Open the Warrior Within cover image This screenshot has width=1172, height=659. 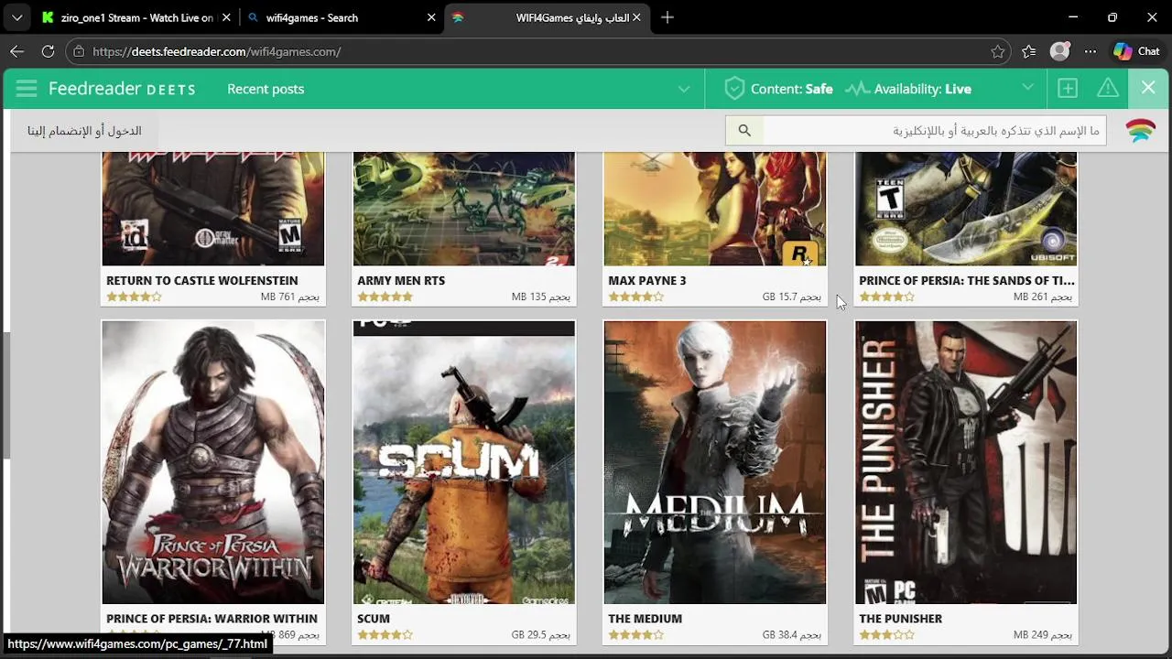(213, 462)
